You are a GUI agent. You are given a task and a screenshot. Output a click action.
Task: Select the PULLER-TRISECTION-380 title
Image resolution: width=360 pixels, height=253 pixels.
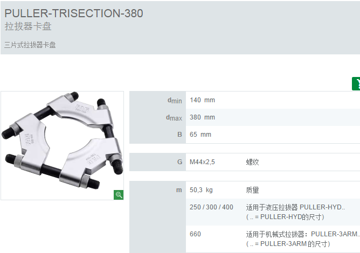click(74, 13)
